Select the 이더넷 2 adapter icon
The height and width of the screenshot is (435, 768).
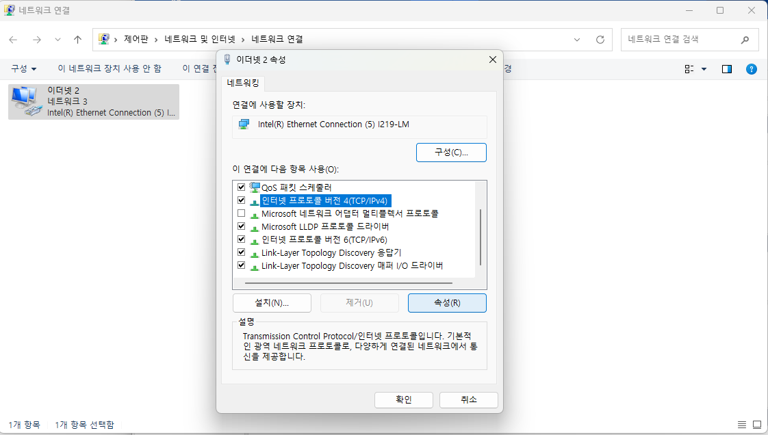point(27,101)
